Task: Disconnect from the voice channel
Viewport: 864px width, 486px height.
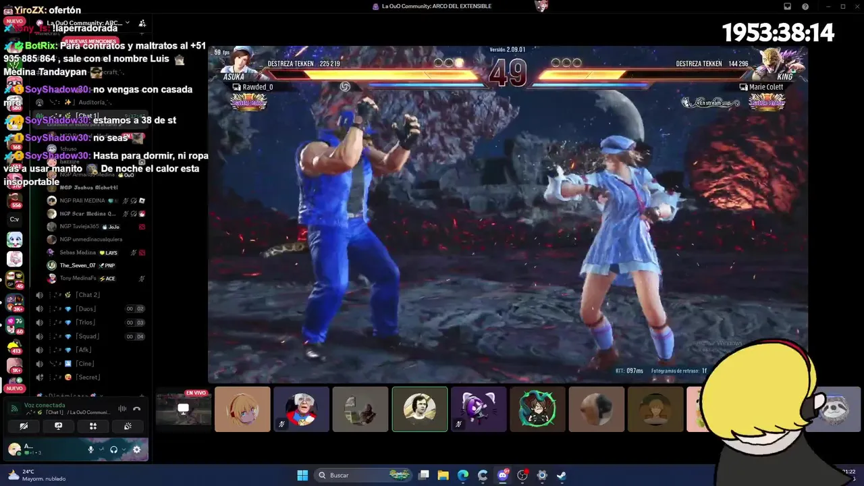Action: point(137,408)
